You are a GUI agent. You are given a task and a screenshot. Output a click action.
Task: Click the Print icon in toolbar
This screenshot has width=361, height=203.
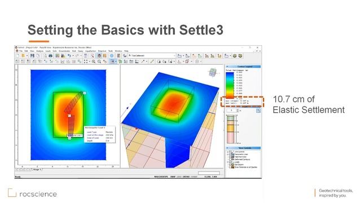[x=50, y=56]
